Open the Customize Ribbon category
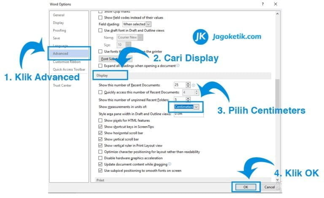 pos(67,62)
